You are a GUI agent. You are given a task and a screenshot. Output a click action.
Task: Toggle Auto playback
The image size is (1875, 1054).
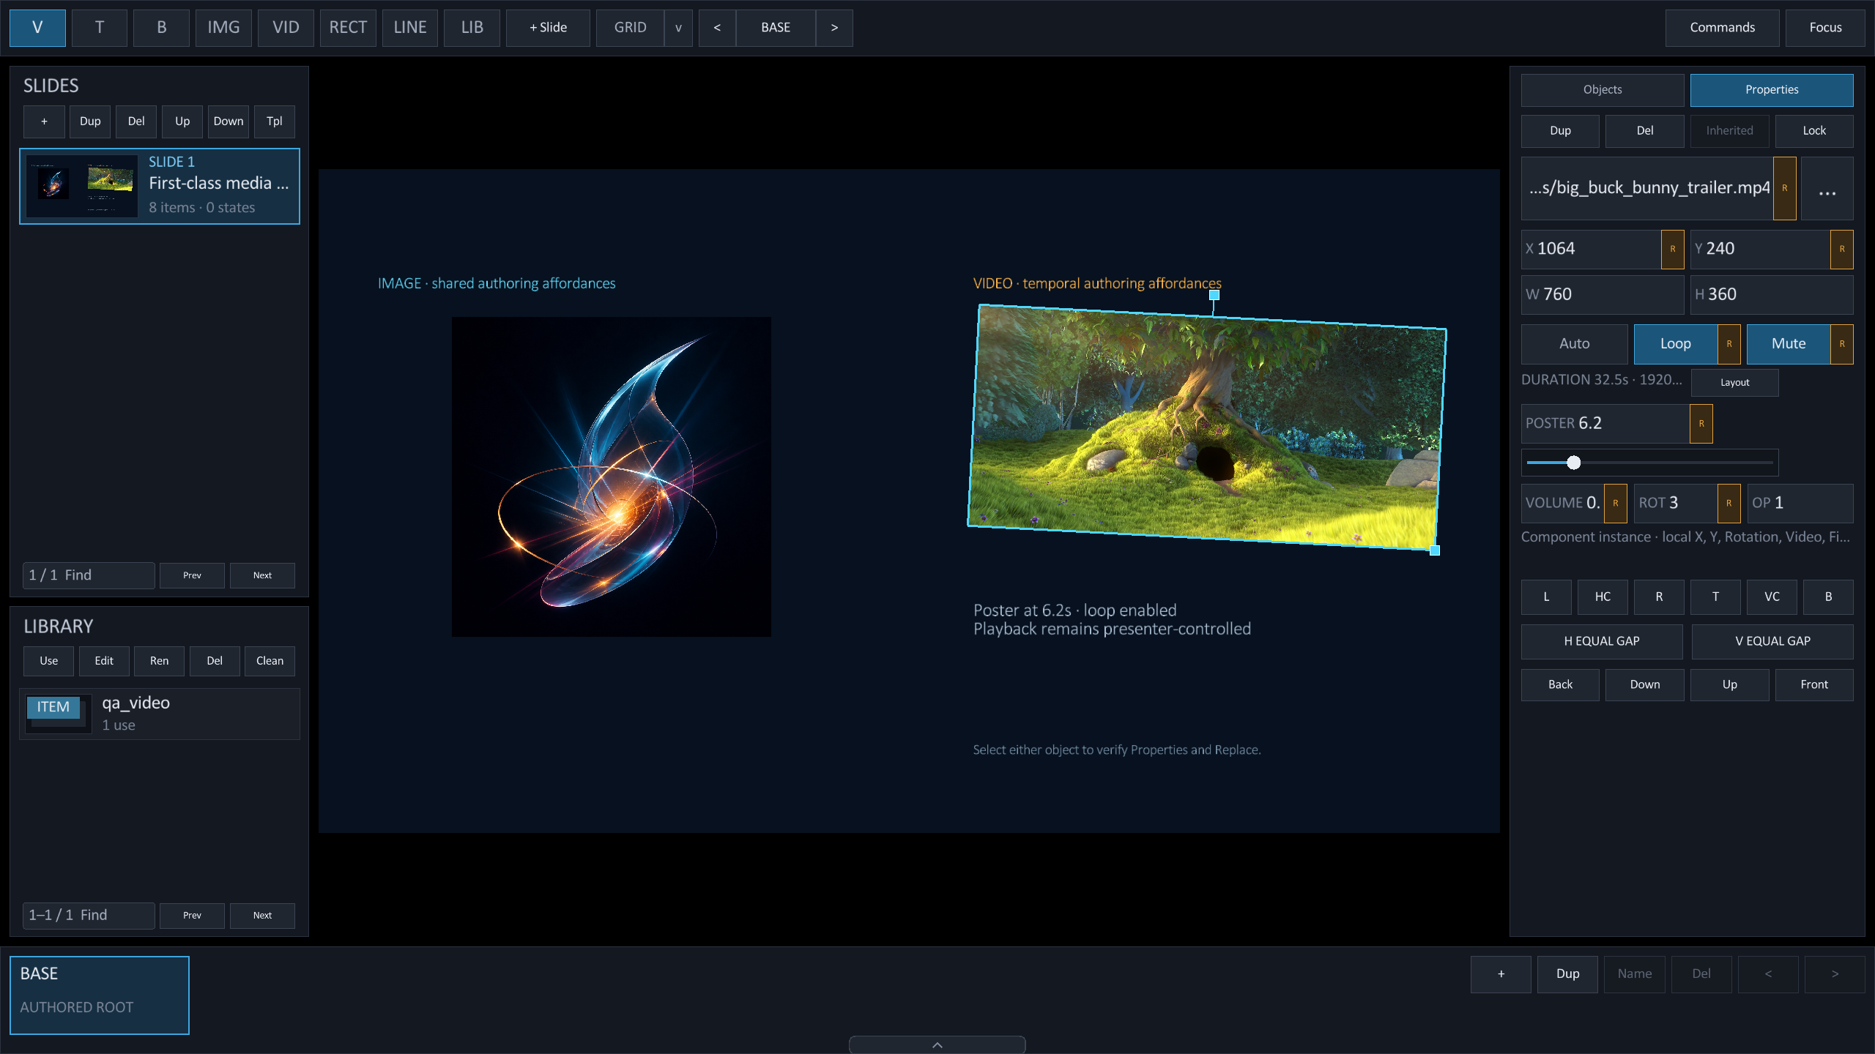[1575, 344]
